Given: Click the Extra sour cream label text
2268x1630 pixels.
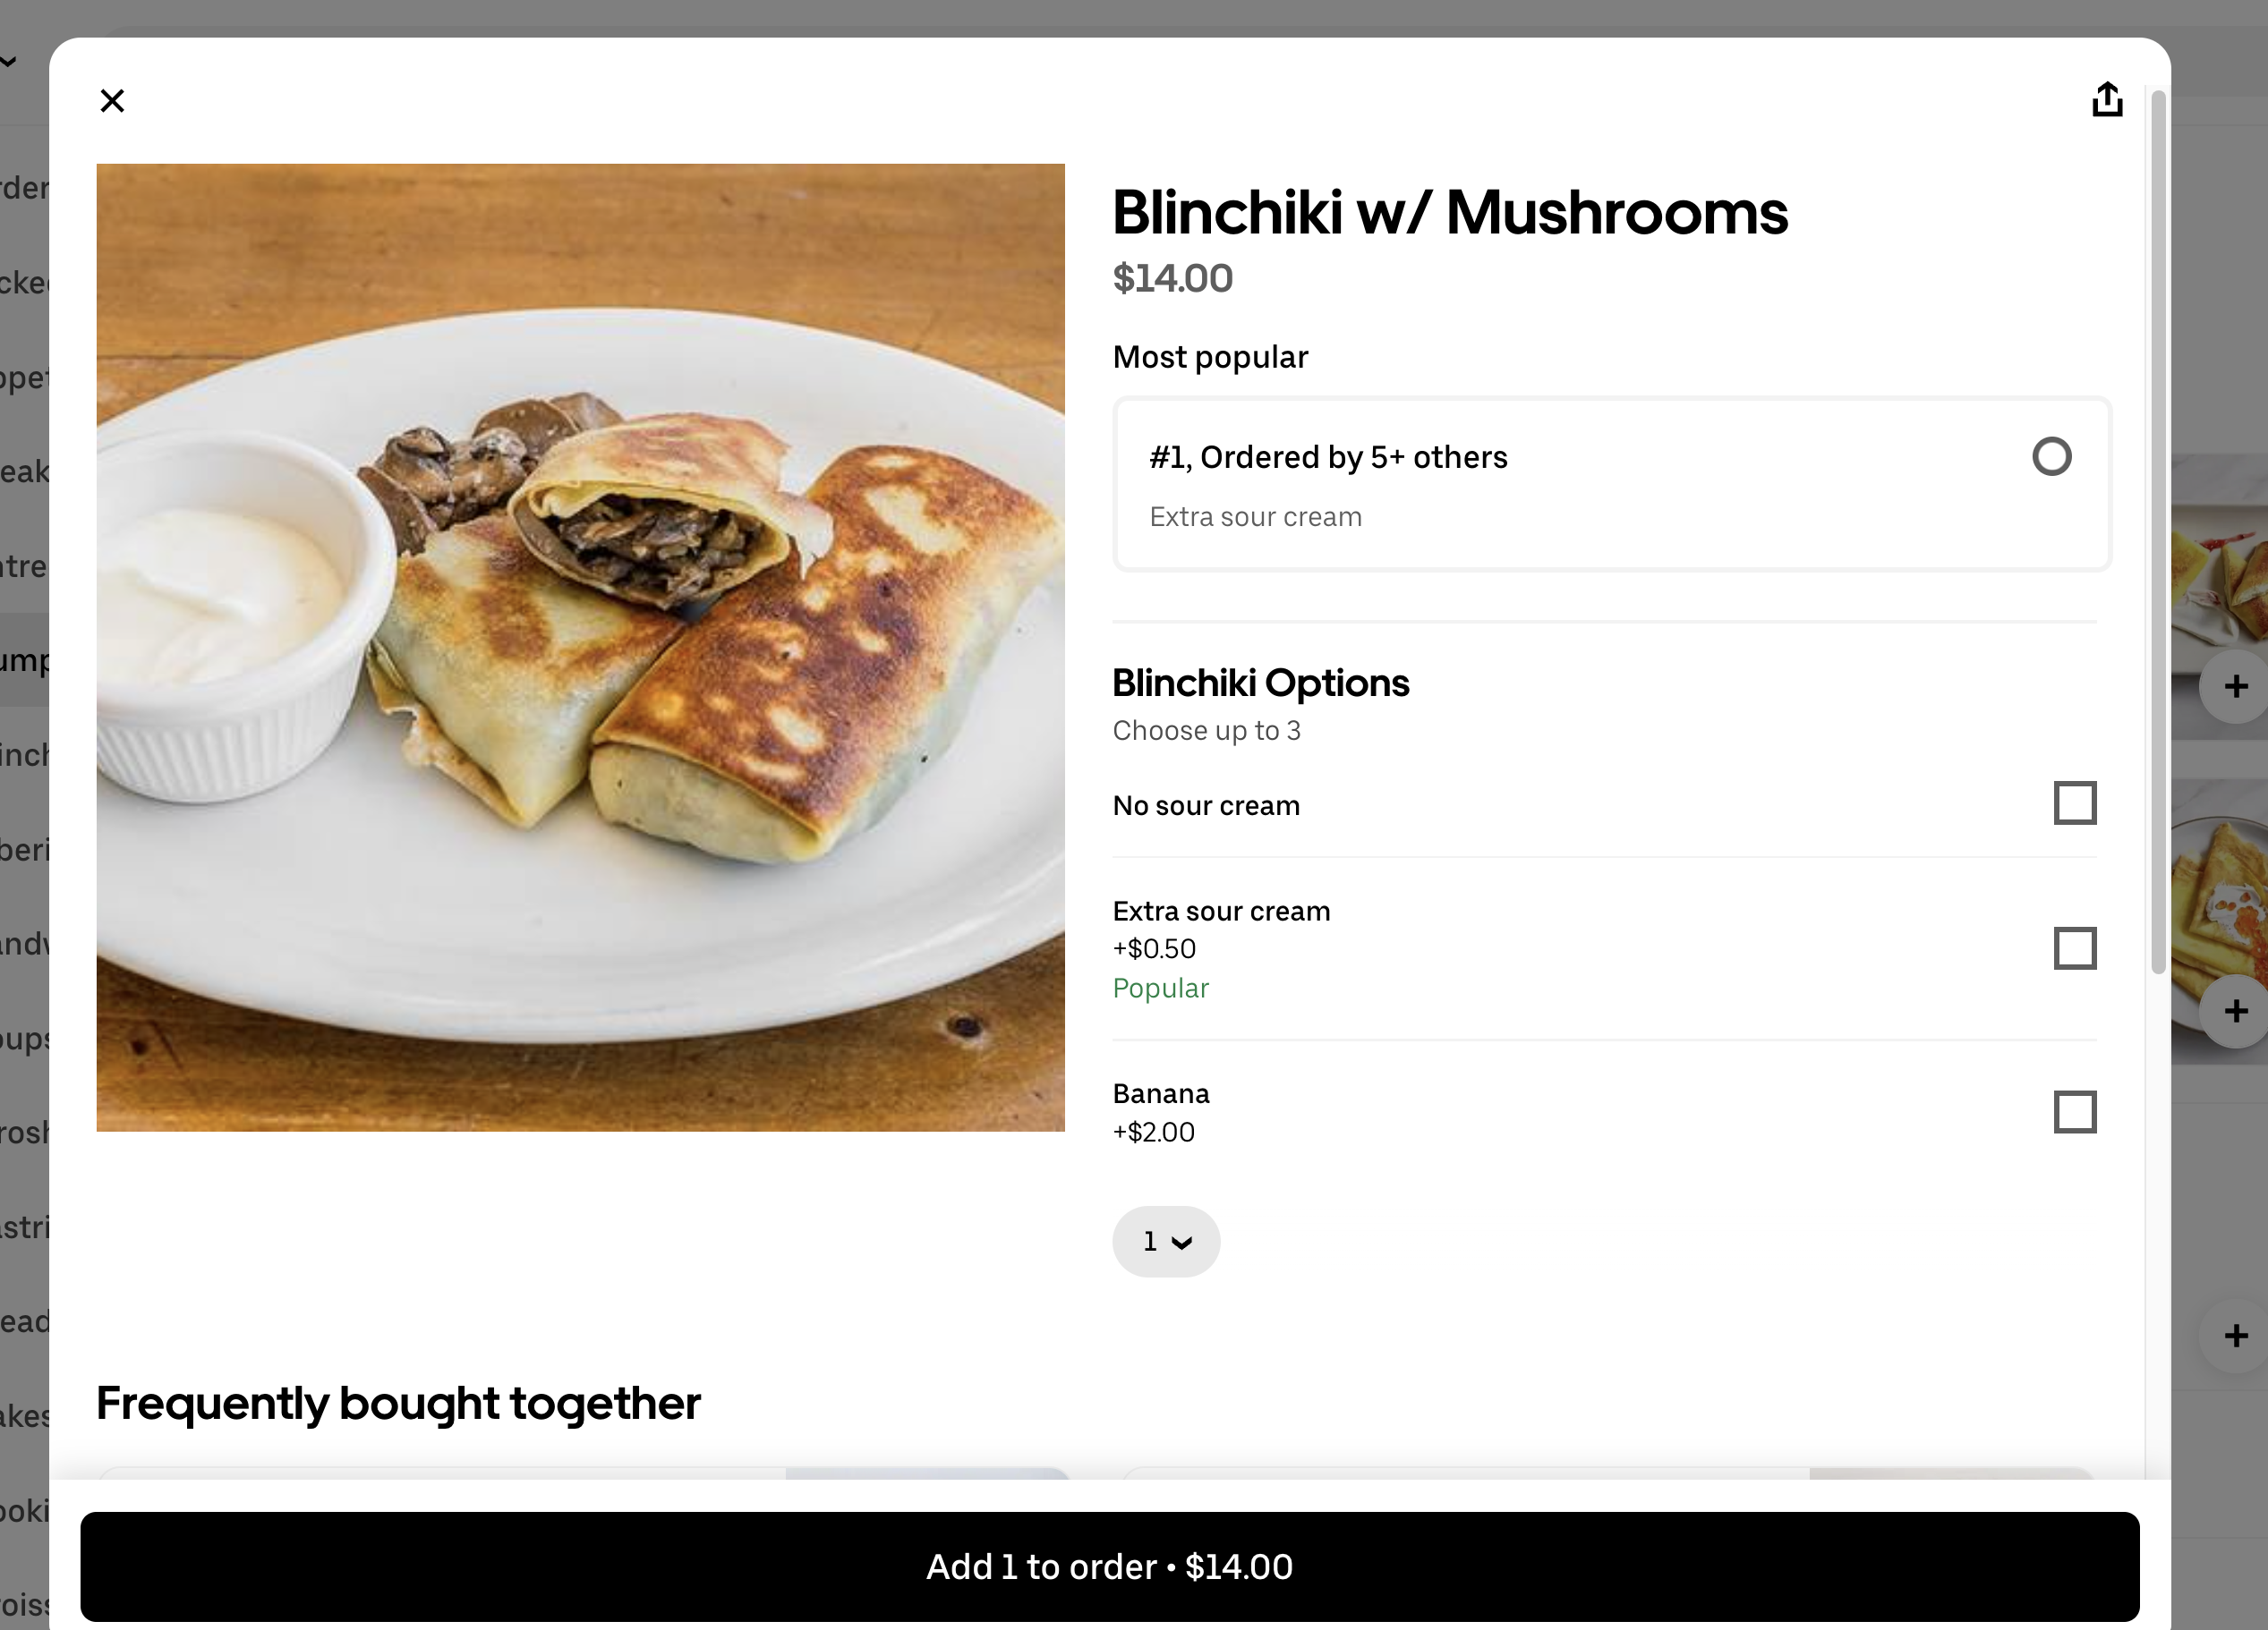Looking at the screenshot, I should (x=1221, y=912).
